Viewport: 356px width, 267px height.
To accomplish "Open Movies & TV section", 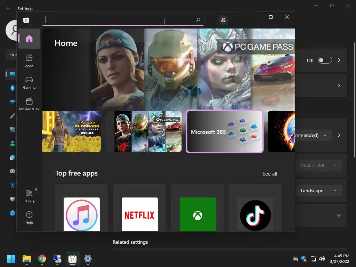I will click(x=29, y=104).
